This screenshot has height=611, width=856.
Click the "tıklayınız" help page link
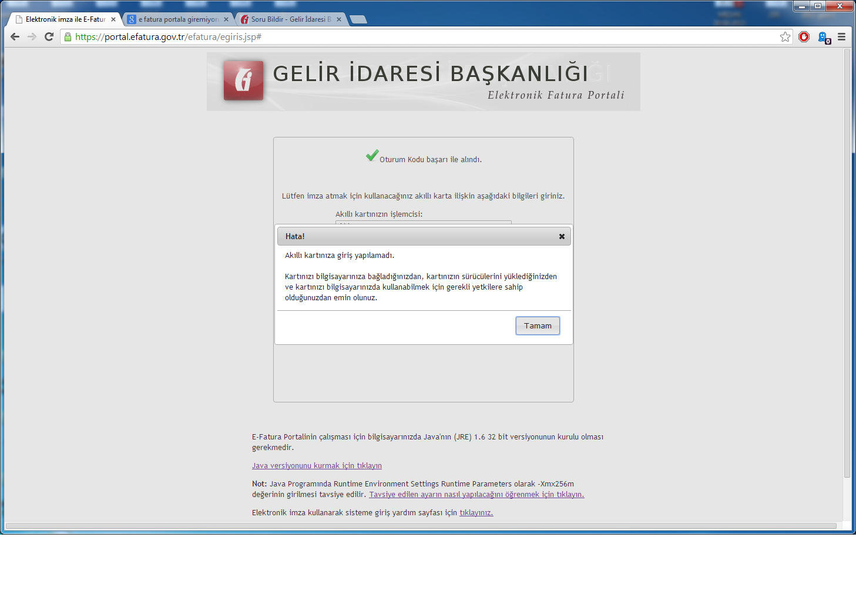(x=476, y=513)
